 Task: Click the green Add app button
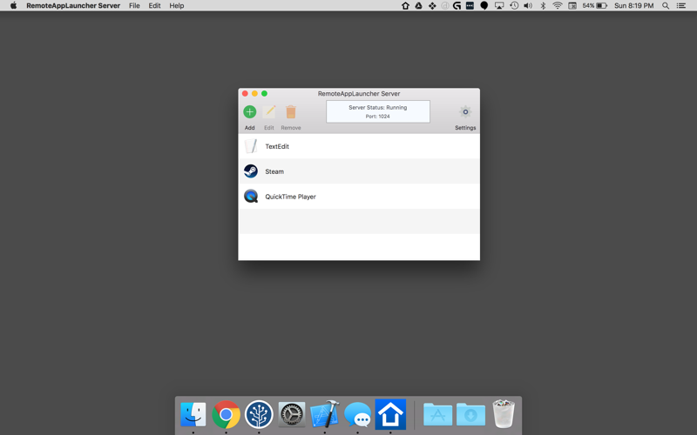pos(250,112)
